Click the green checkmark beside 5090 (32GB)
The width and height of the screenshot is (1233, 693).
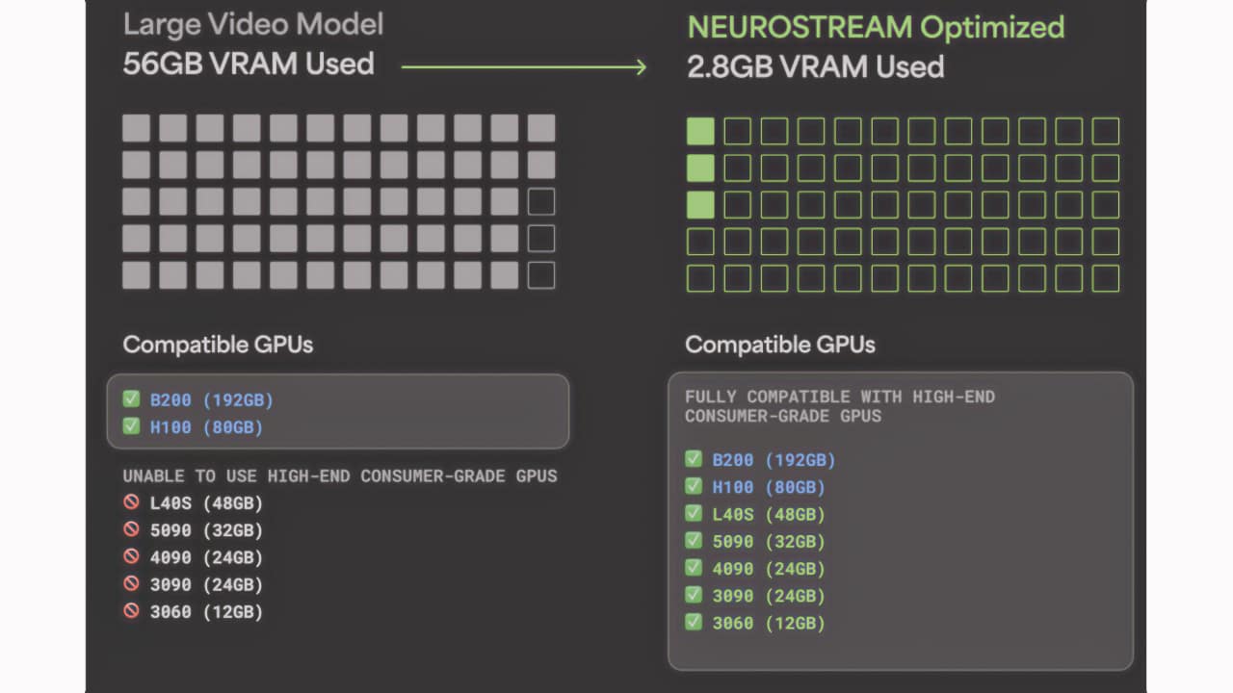click(x=693, y=540)
